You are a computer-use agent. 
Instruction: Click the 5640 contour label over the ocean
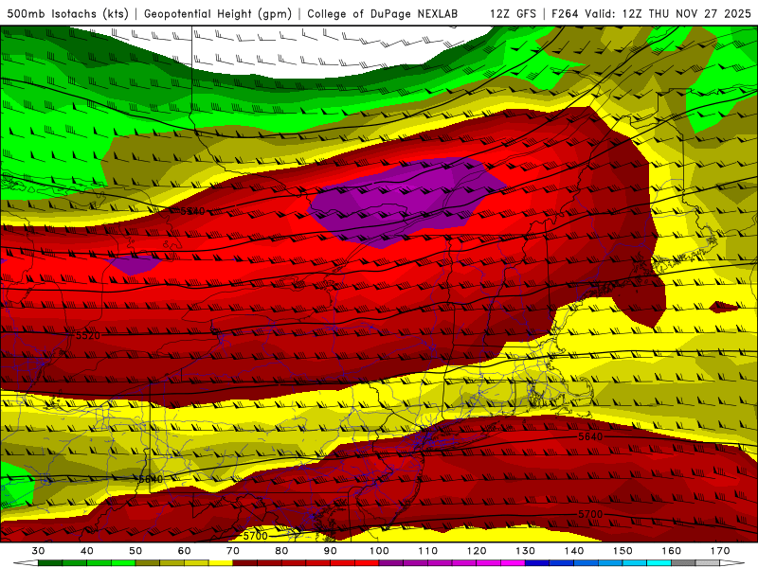[x=590, y=436]
